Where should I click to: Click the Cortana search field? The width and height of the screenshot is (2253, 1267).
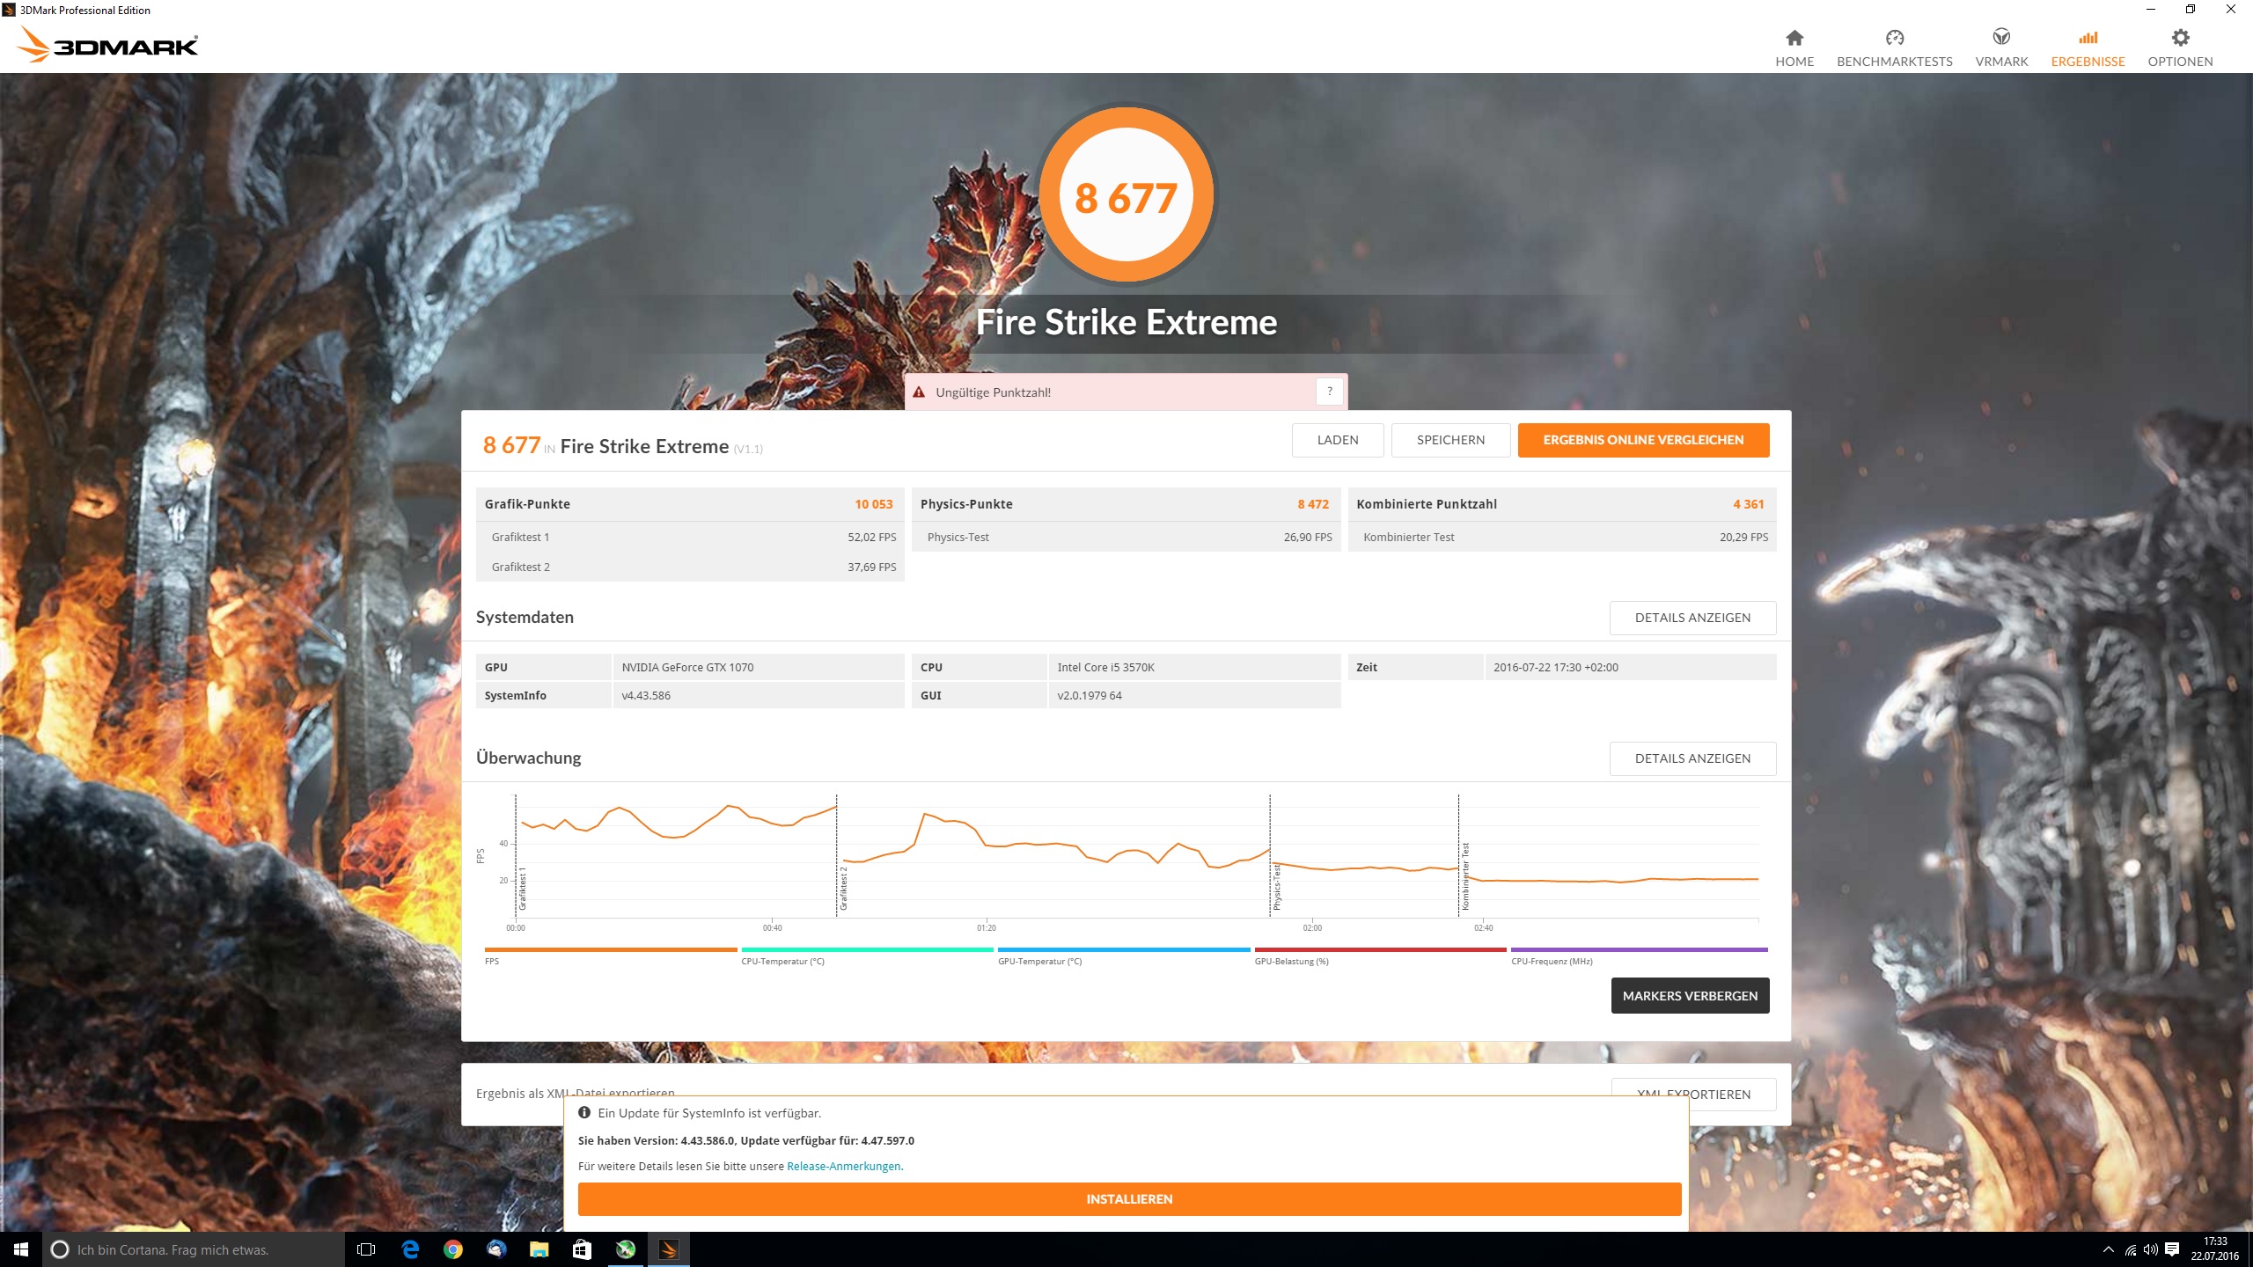coord(194,1249)
